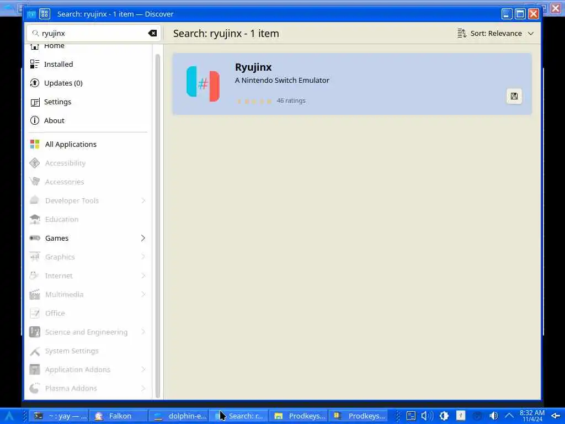Expand Plasma Addons chevron
The width and height of the screenshot is (565, 424).
(143, 388)
